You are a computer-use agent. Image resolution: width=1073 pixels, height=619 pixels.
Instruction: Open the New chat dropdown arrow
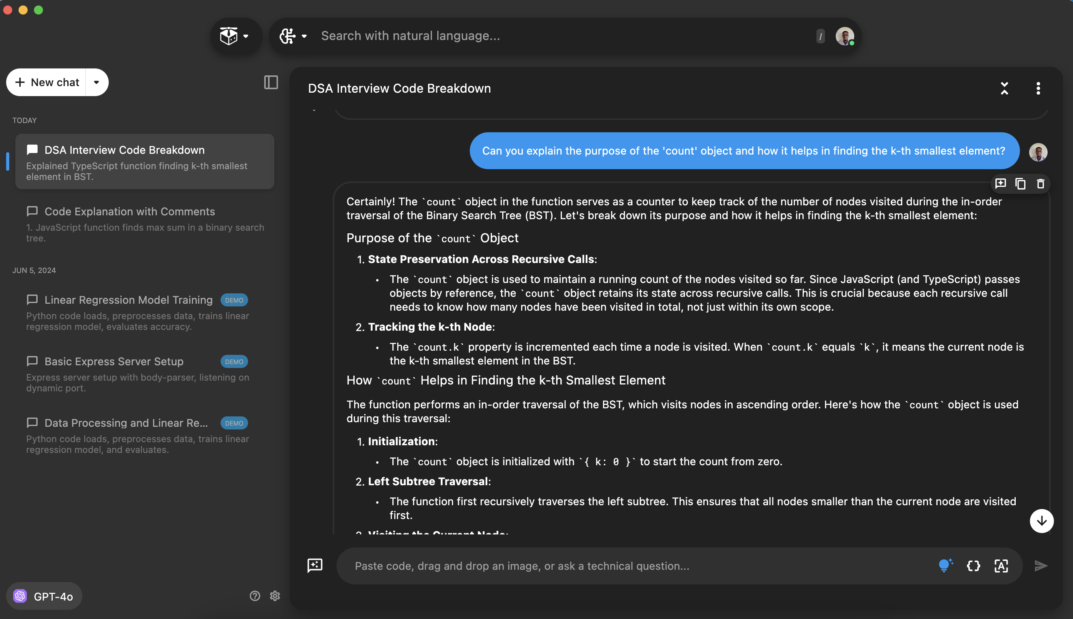click(x=97, y=82)
